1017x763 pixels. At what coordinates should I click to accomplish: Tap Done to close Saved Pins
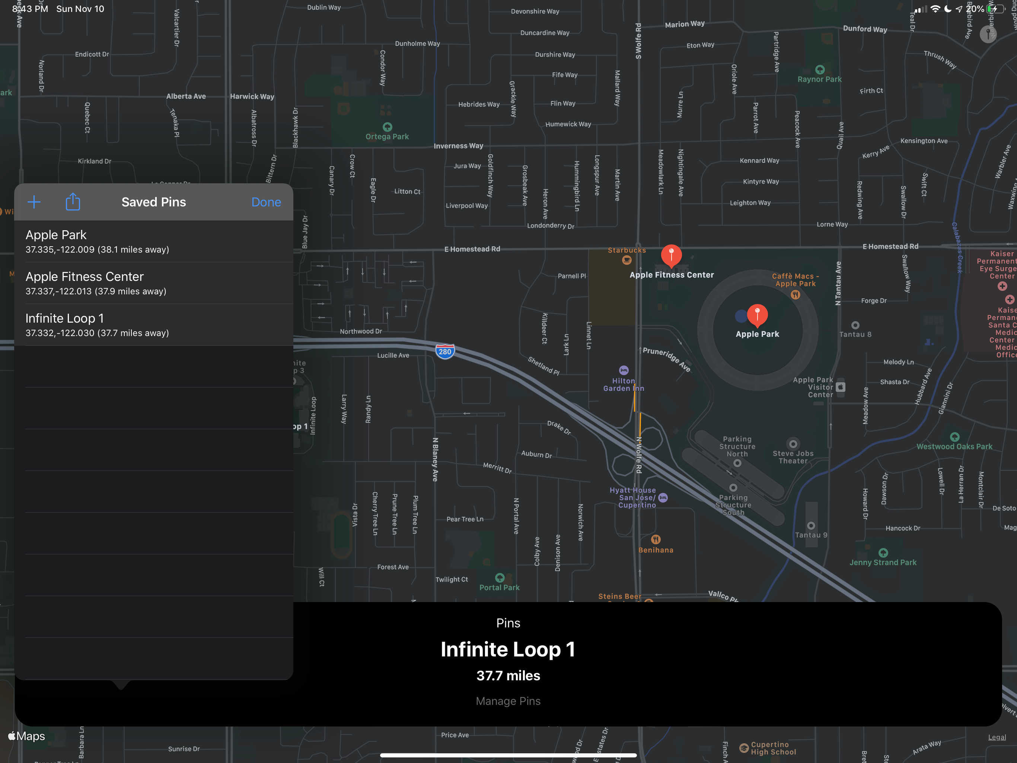(x=266, y=202)
